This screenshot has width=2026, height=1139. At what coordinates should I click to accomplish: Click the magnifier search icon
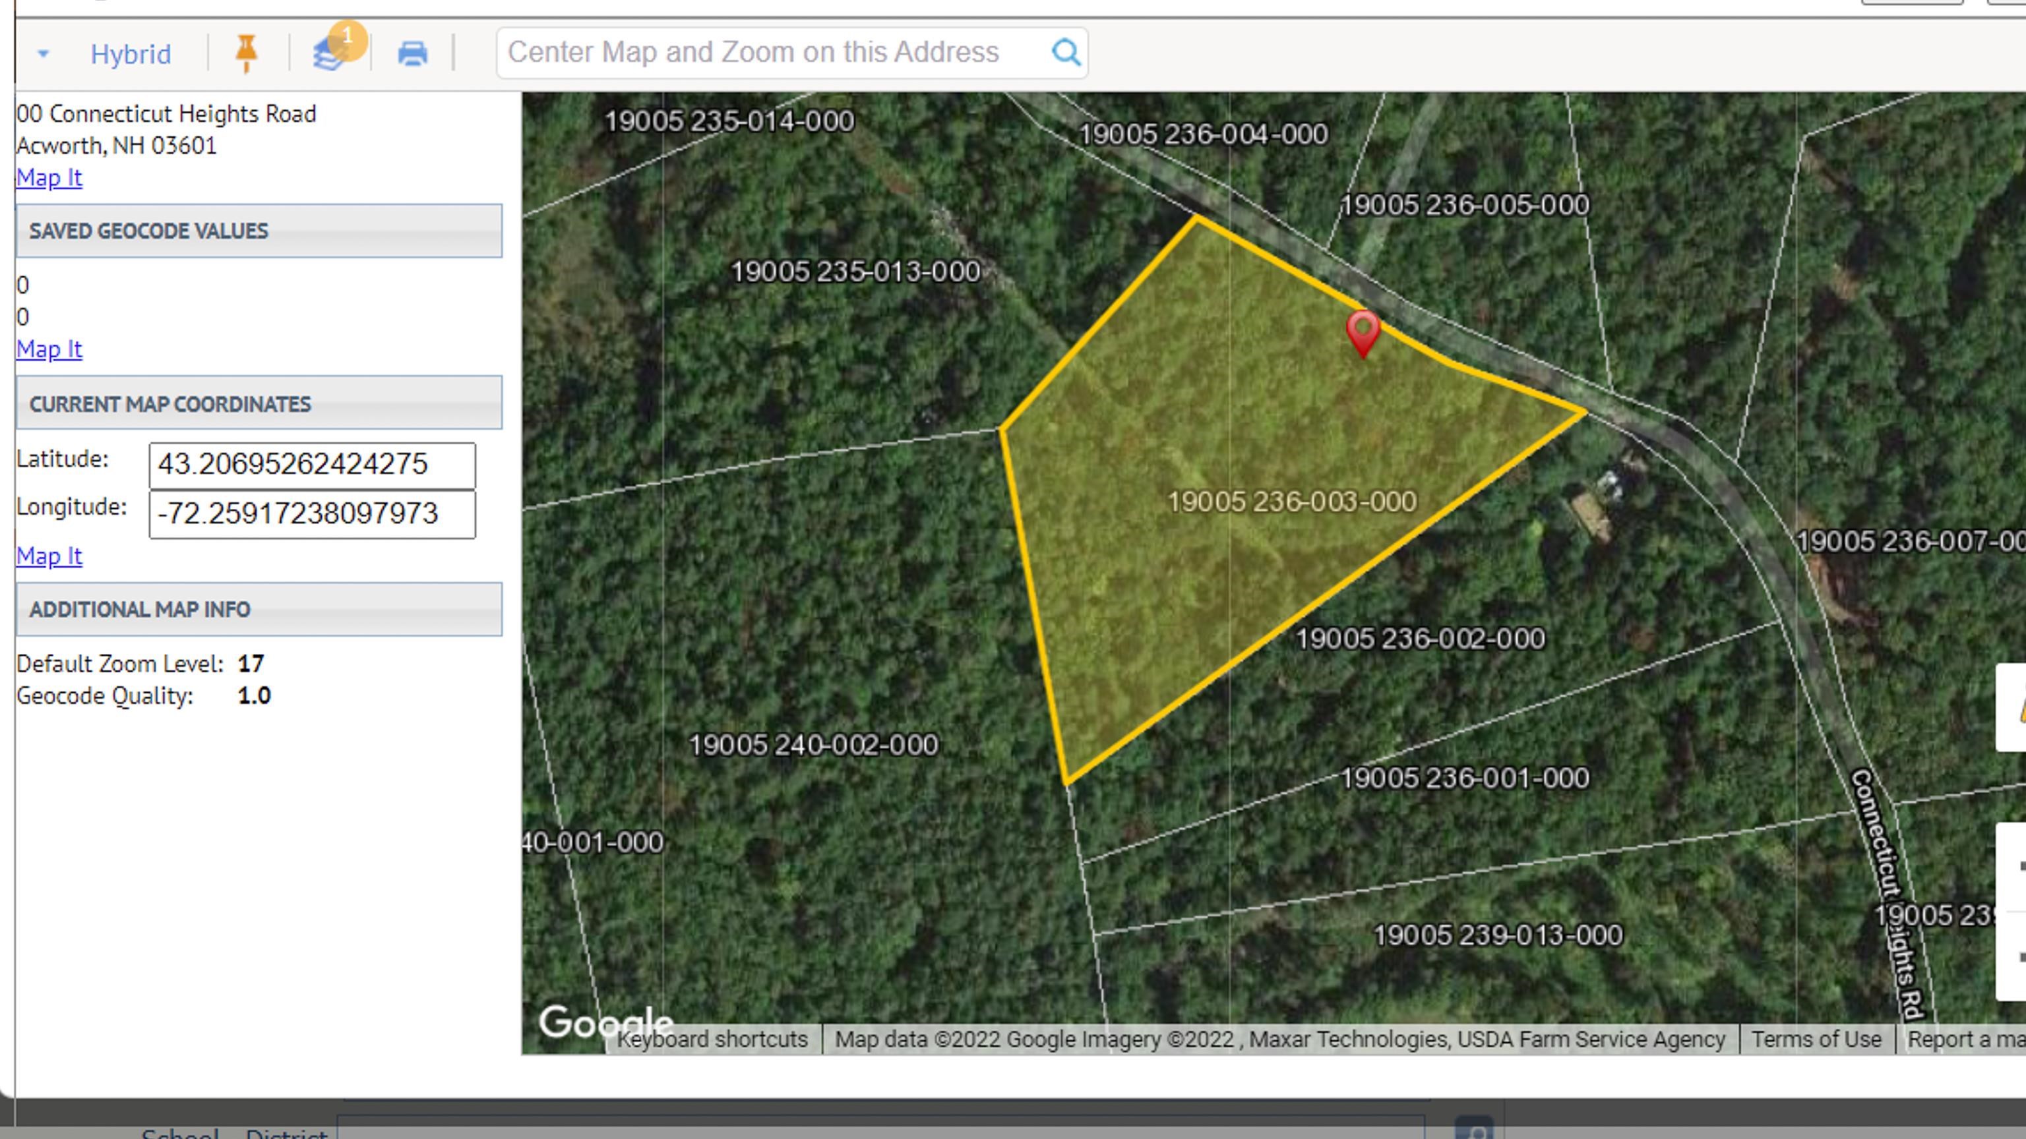[x=1066, y=53]
